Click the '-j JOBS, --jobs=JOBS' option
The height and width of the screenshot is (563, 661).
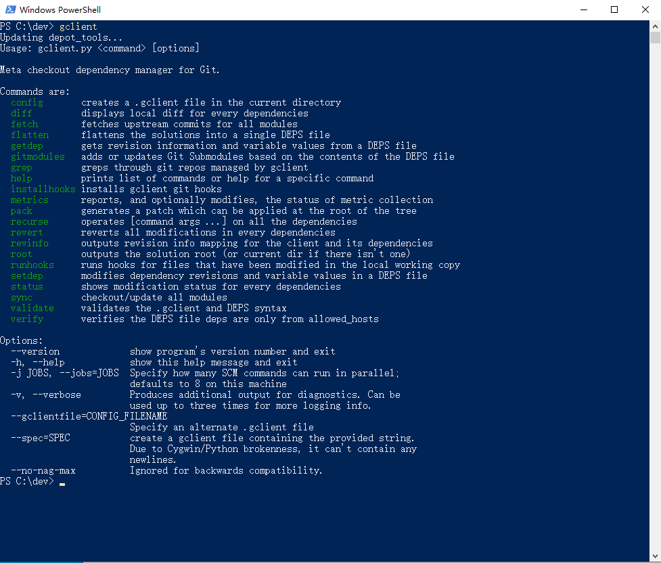coord(65,374)
